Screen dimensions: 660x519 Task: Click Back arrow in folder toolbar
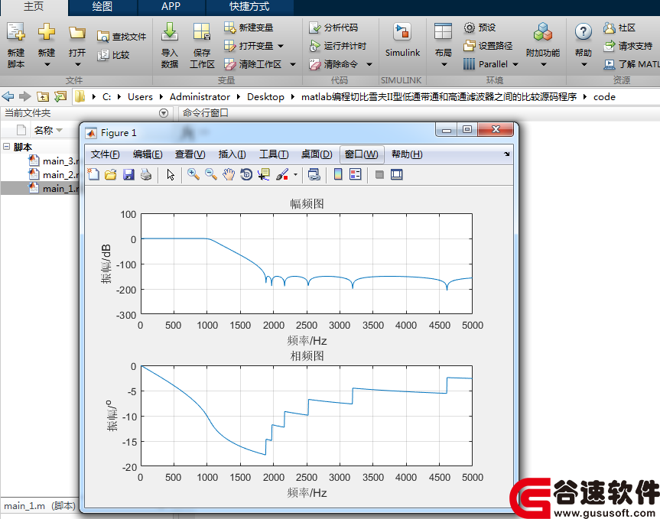click(x=8, y=96)
